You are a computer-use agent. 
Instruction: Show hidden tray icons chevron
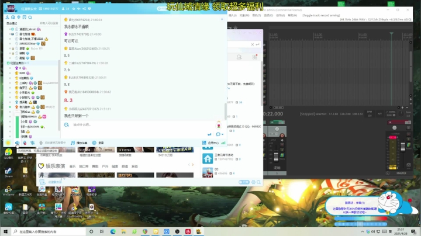[363, 231]
